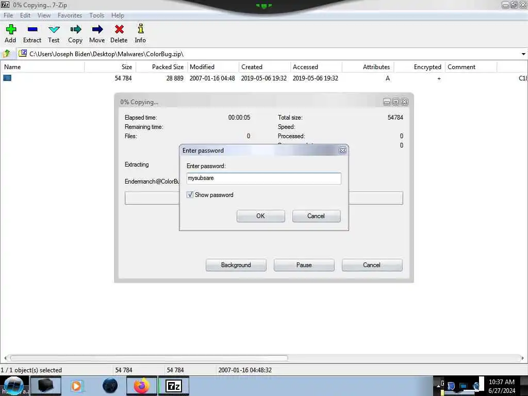The image size is (528, 396).
Task: Confirm password with OK button
Action: click(260, 216)
